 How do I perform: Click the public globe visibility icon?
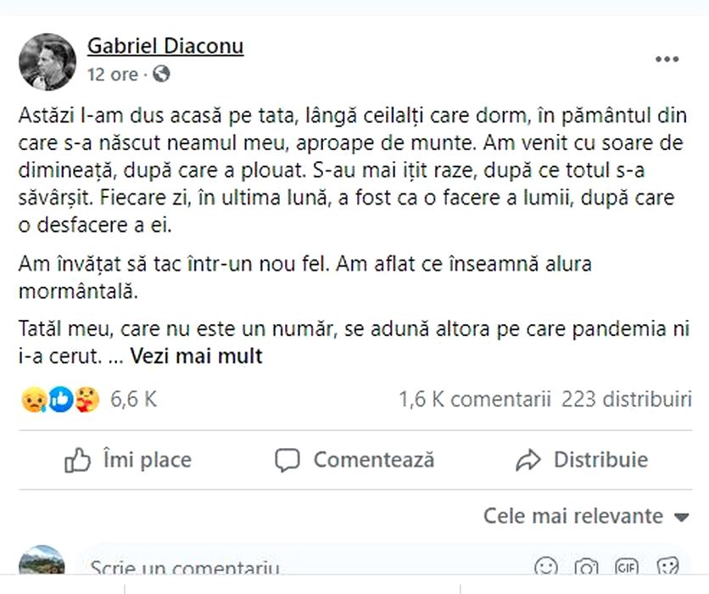click(x=161, y=75)
